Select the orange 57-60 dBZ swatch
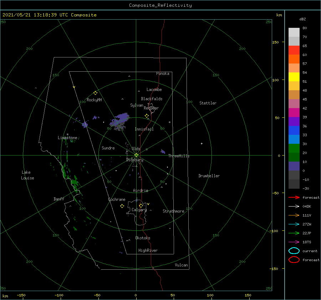The width and height of the screenshot is (321, 300). click(x=294, y=59)
